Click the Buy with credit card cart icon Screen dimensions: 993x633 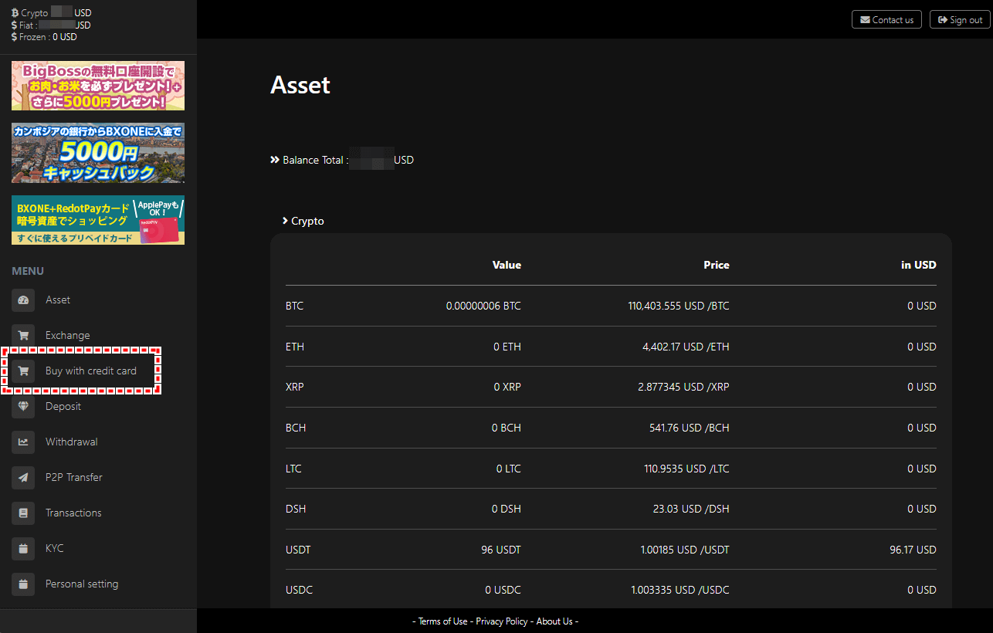[x=23, y=371]
